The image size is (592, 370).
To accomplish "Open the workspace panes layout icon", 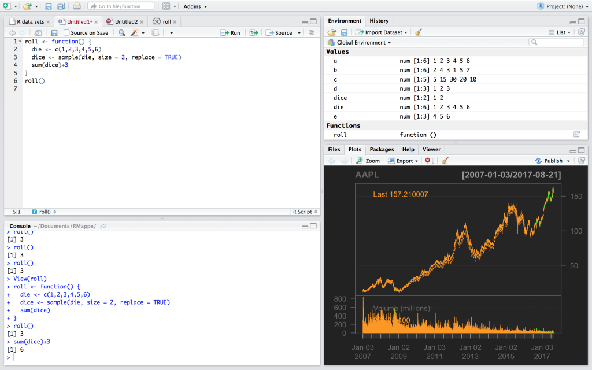I will 166,6.
